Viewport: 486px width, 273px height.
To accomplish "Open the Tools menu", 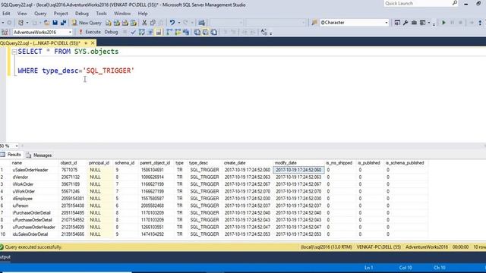I will click(x=101, y=14).
